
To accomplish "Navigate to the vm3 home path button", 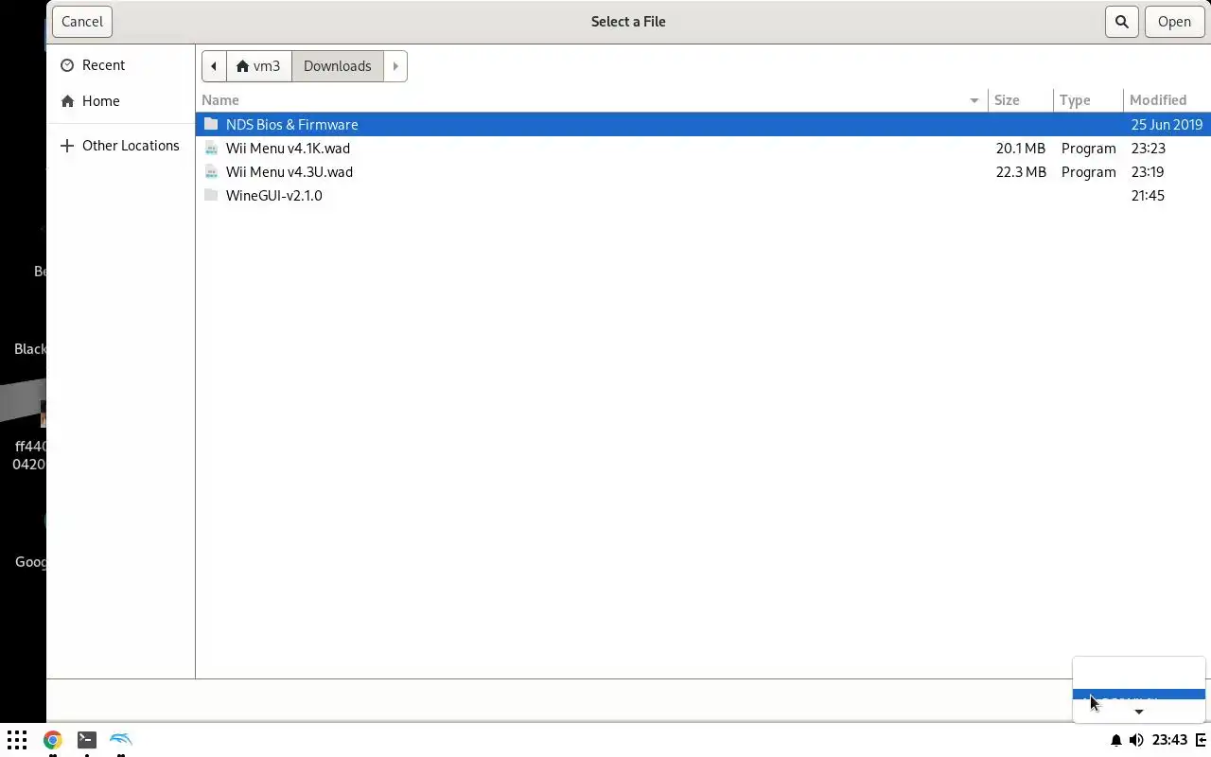I will 258,66.
